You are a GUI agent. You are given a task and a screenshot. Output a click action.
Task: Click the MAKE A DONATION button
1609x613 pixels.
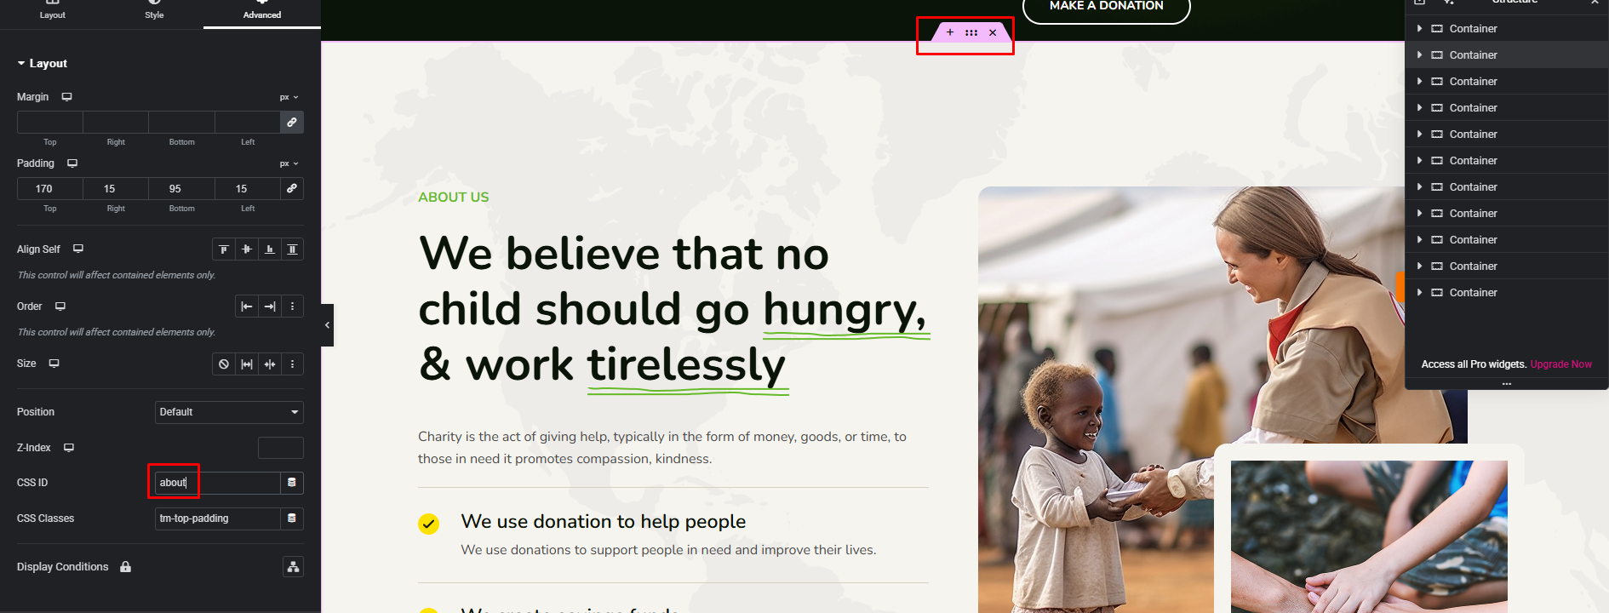click(x=1106, y=8)
